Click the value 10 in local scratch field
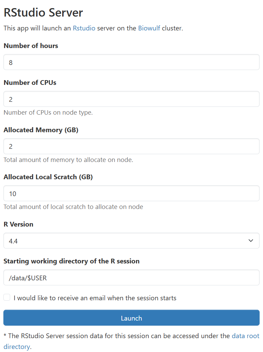 pyautogui.click(x=13, y=193)
